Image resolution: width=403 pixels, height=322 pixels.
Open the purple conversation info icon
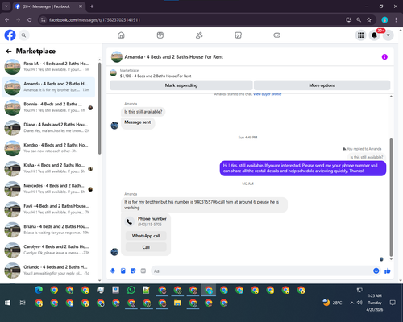[x=384, y=57]
